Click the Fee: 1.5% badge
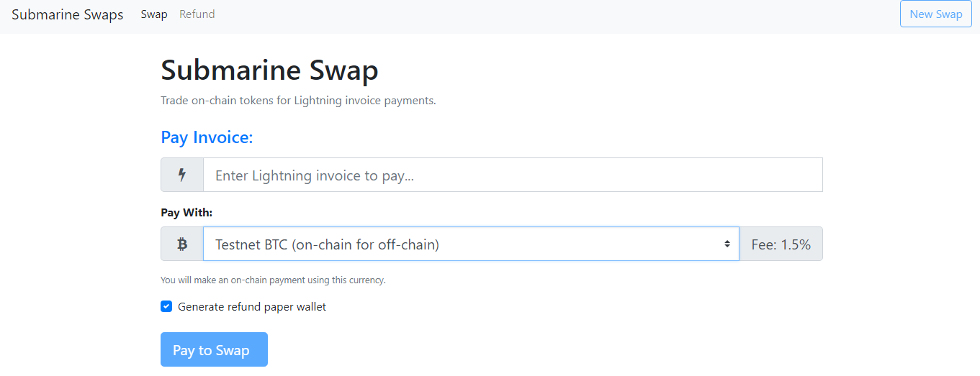 click(x=781, y=244)
